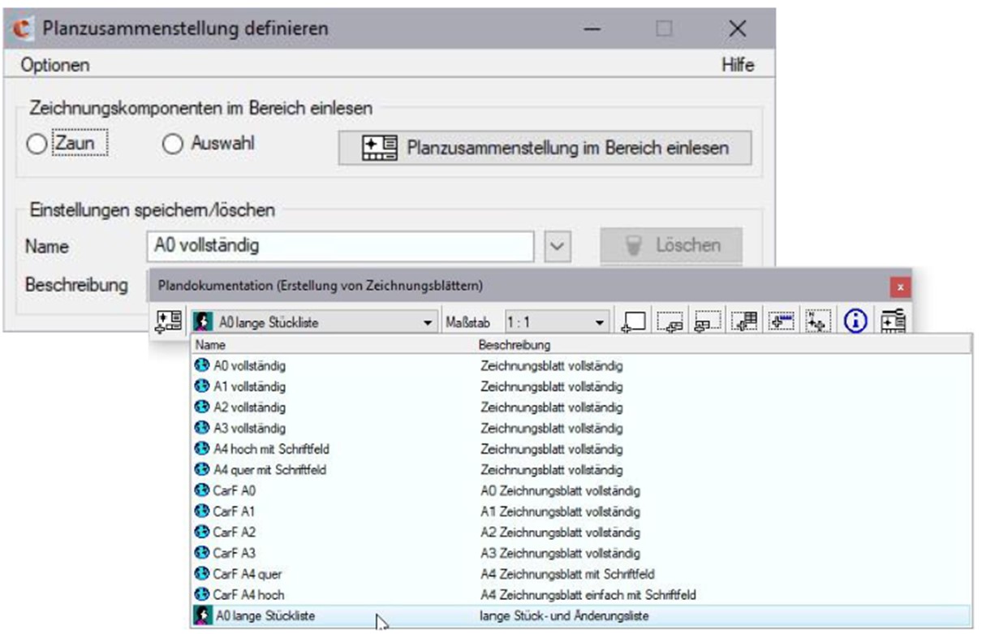Click the Löschen button

click(x=671, y=245)
